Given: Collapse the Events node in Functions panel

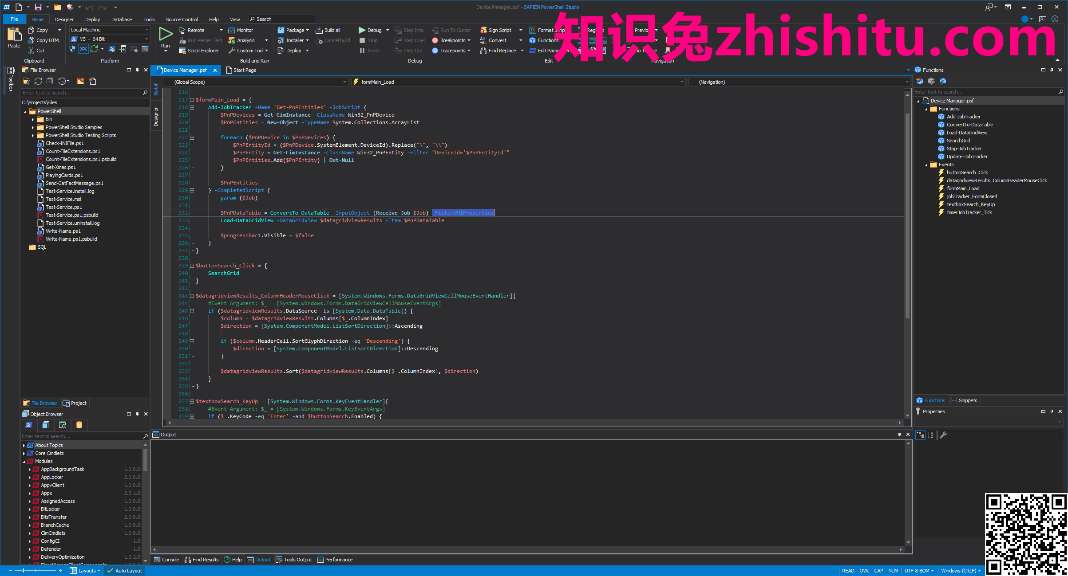Looking at the screenshot, I should (x=926, y=165).
